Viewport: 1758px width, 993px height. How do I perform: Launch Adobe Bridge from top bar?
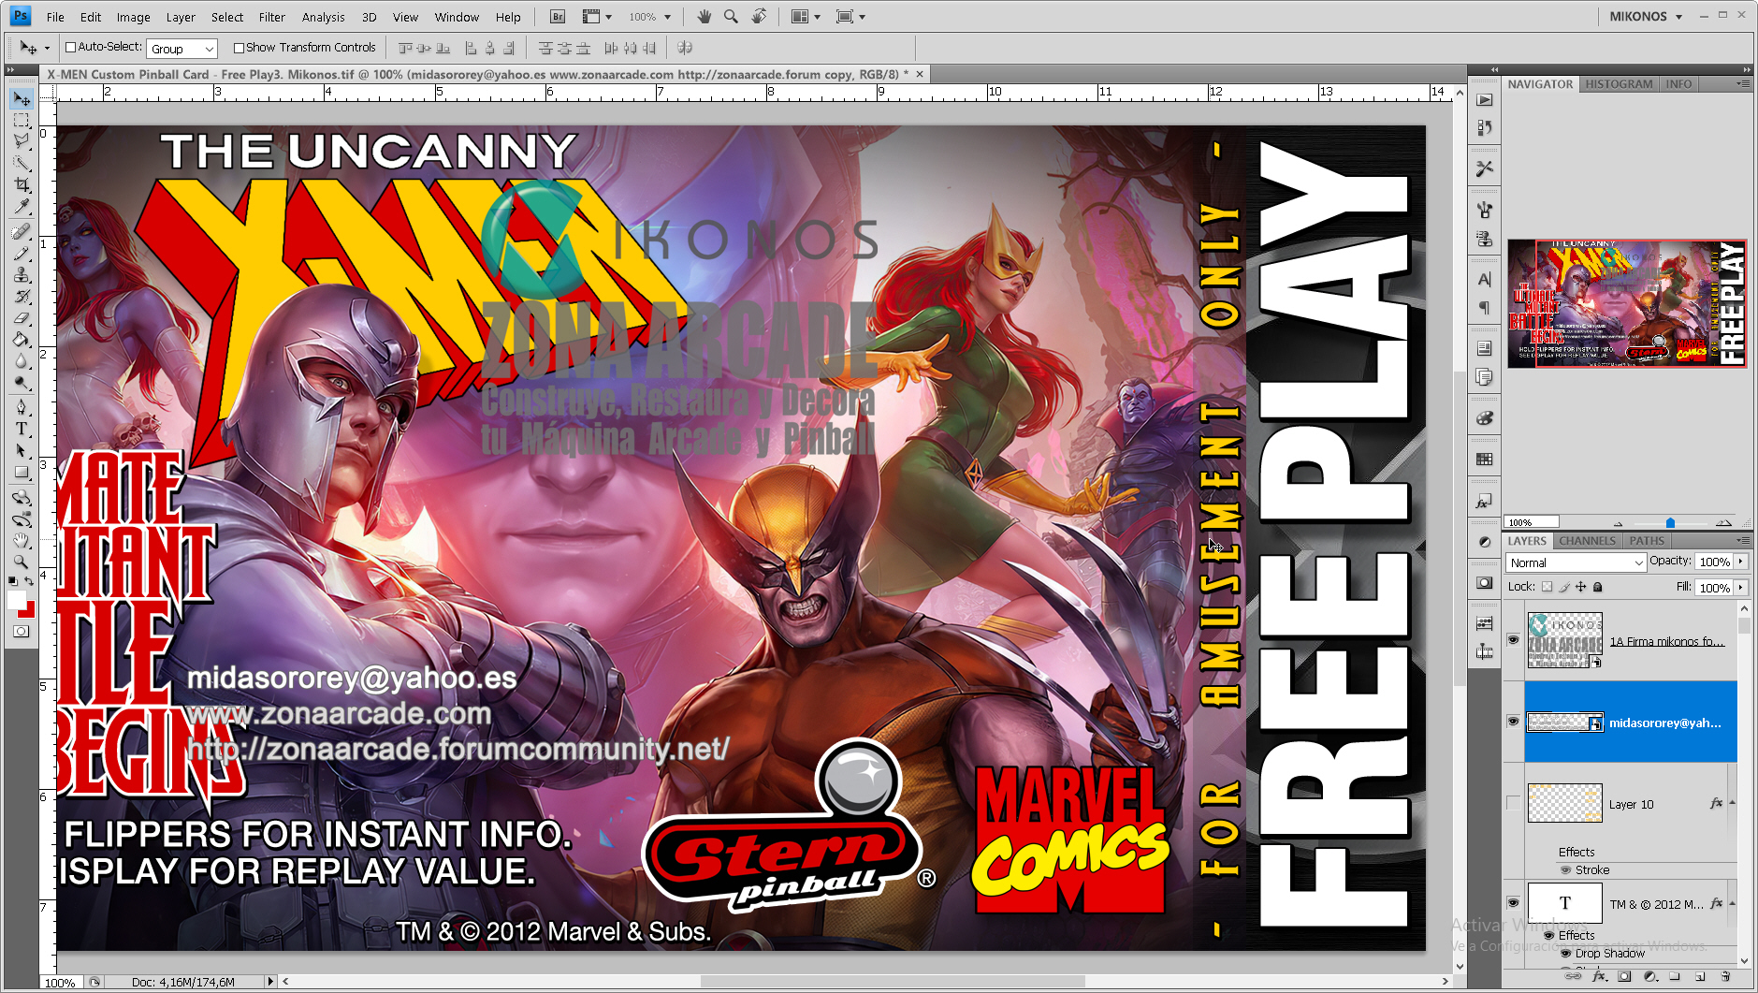pos(558,17)
